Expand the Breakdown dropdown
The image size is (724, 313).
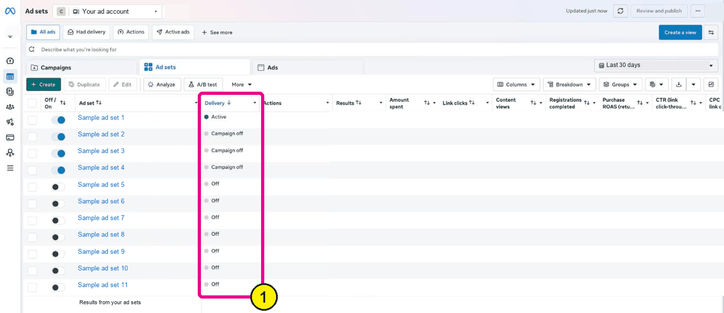[569, 84]
